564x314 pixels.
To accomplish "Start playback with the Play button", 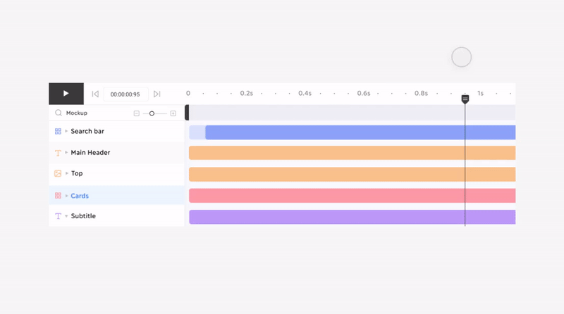I will [x=66, y=94].
